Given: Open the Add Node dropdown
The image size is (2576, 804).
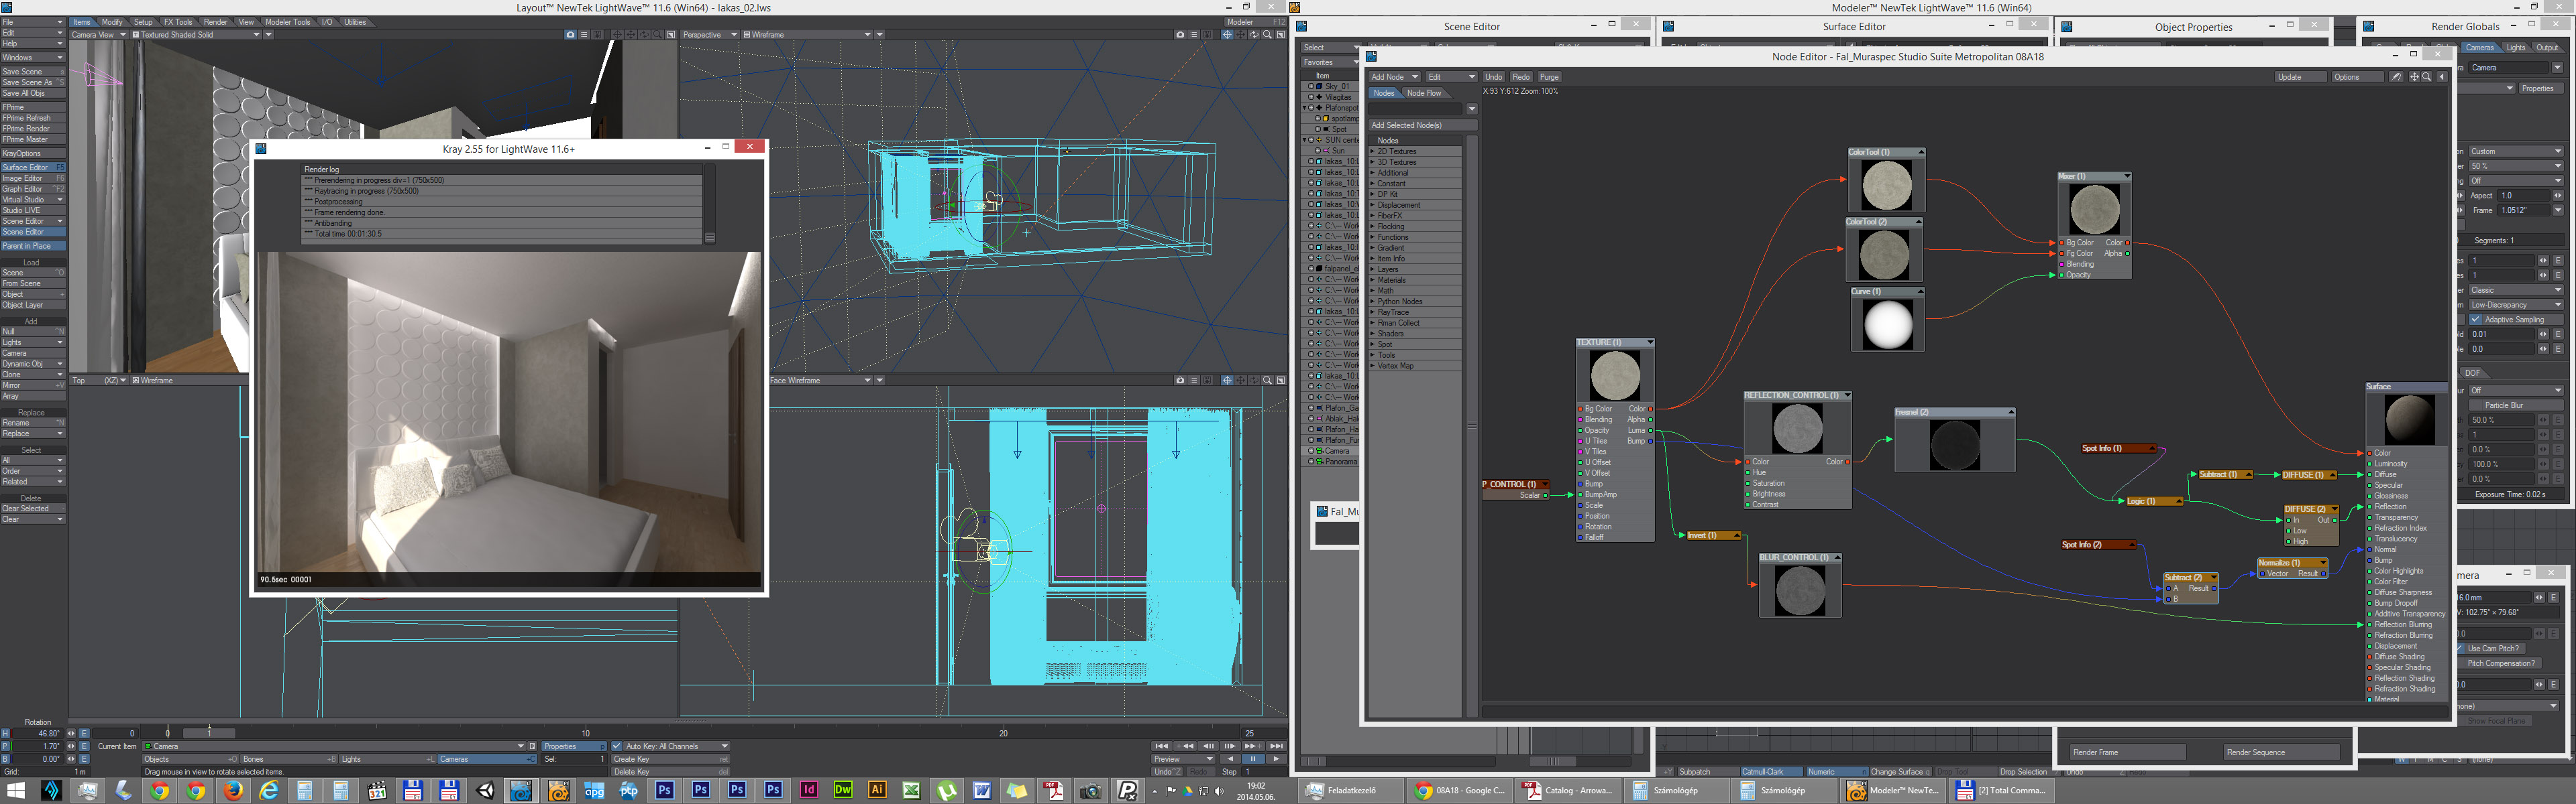Looking at the screenshot, I should point(1394,77).
